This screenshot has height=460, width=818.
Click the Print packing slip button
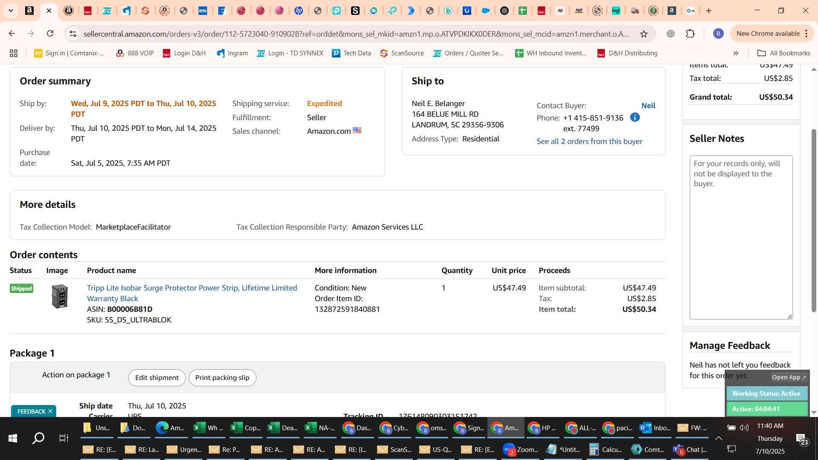[x=222, y=378]
